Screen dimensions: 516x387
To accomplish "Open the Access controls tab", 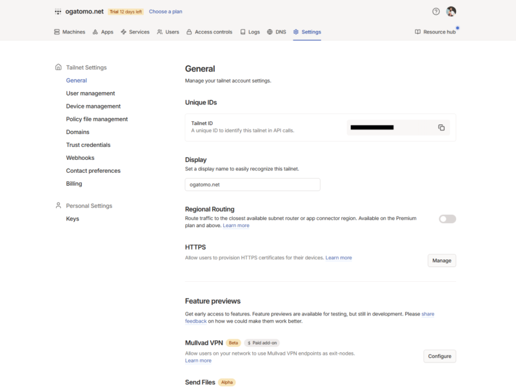I will coord(209,32).
